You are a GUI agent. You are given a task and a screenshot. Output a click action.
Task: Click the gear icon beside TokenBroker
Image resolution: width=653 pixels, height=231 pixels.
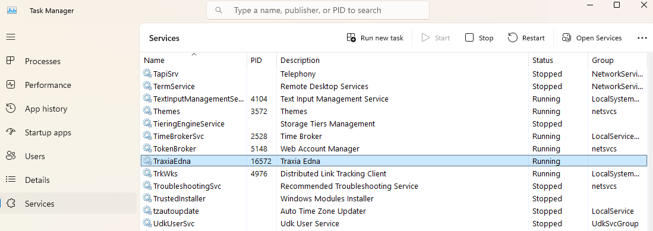147,148
